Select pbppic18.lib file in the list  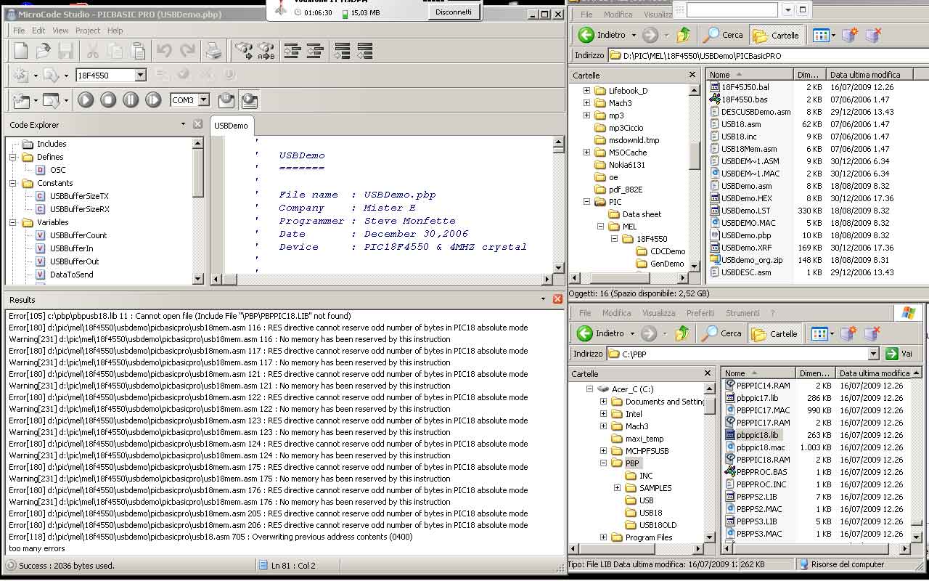point(757,435)
